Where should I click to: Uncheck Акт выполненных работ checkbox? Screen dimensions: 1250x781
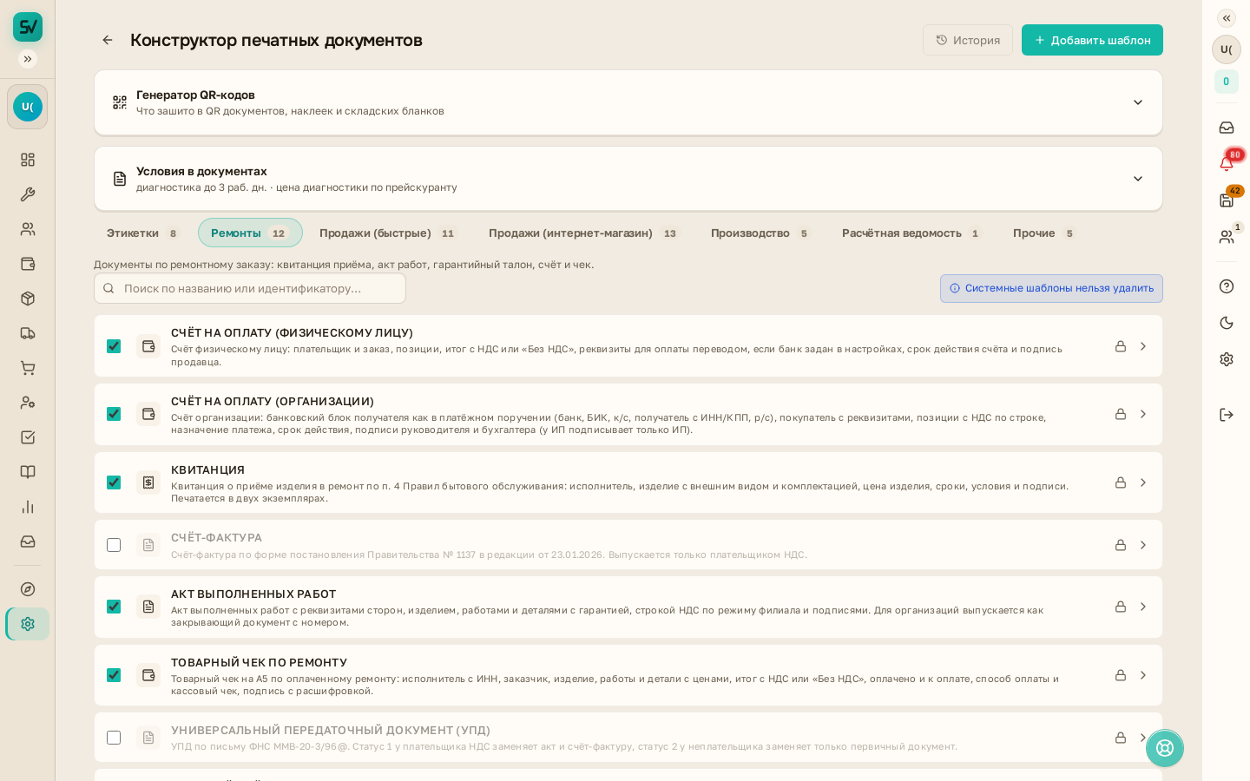click(114, 607)
